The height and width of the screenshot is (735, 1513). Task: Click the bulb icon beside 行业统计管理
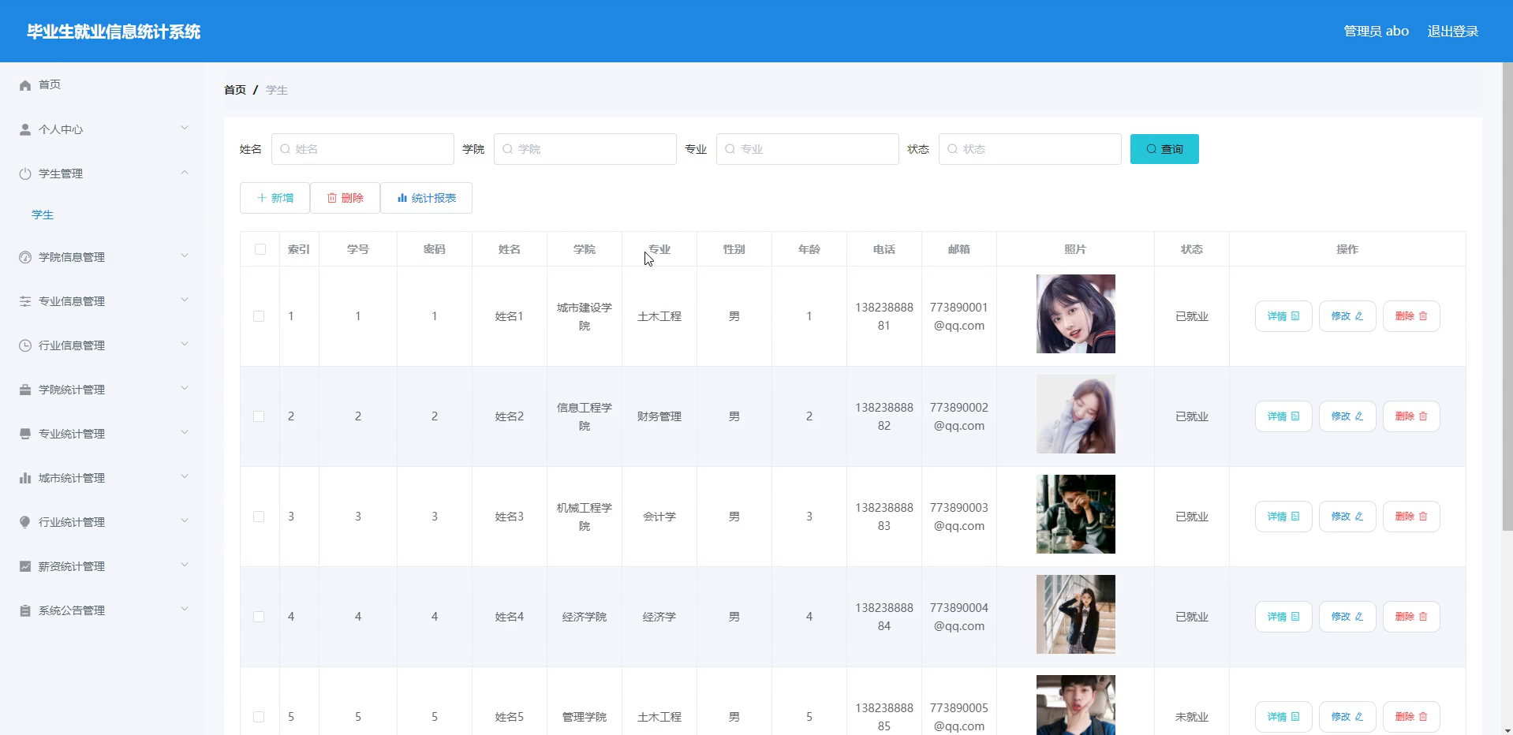point(25,522)
